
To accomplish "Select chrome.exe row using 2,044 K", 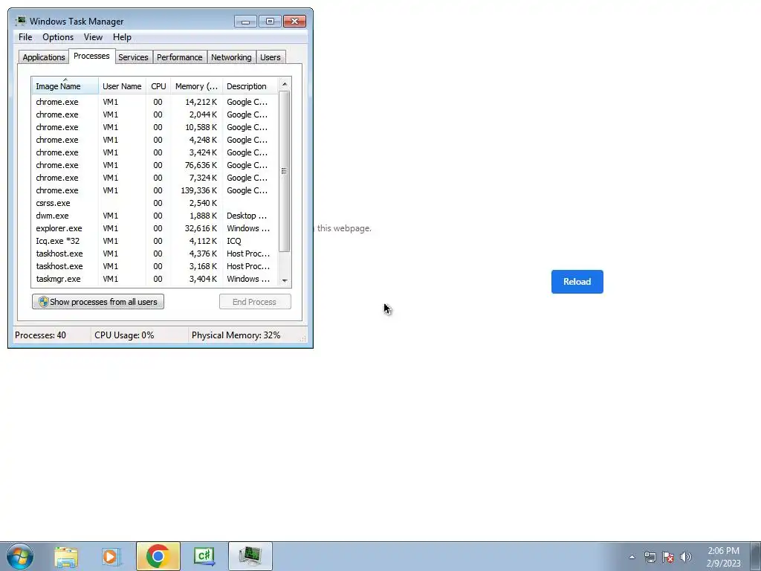I will [x=155, y=114].
